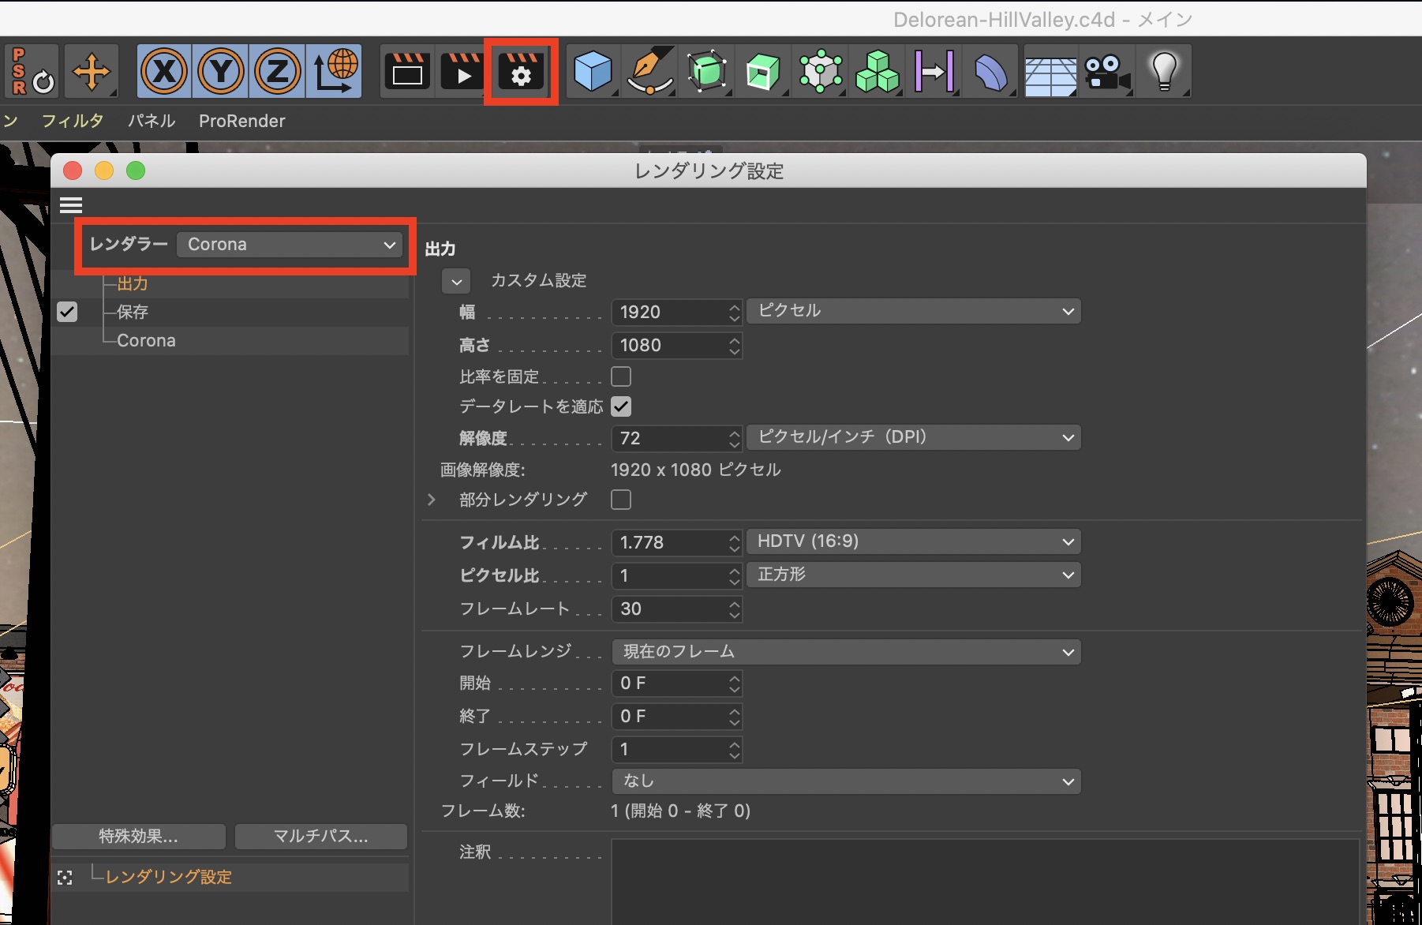Click the Render to Picture Viewer icon

[463, 73]
